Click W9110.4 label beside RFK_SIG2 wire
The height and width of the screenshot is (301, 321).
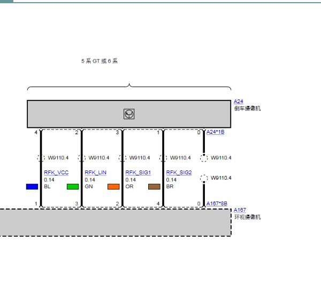pyautogui.click(x=180, y=158)
